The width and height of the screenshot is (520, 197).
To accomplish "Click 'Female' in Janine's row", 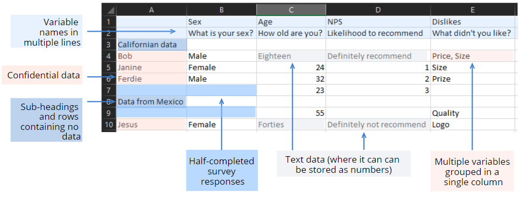I will 222,68.
